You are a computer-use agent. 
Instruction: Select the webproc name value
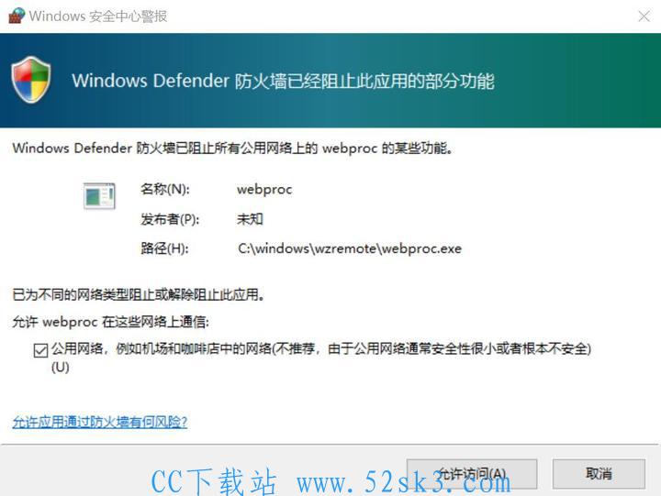pyautogui.click(x=264, y=190)
